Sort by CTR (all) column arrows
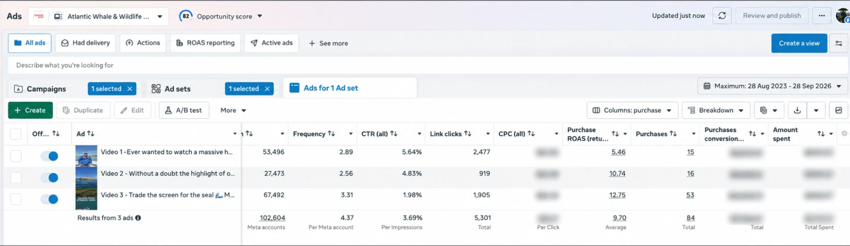Screen dimensions: 850x246 tap(394, 134)
